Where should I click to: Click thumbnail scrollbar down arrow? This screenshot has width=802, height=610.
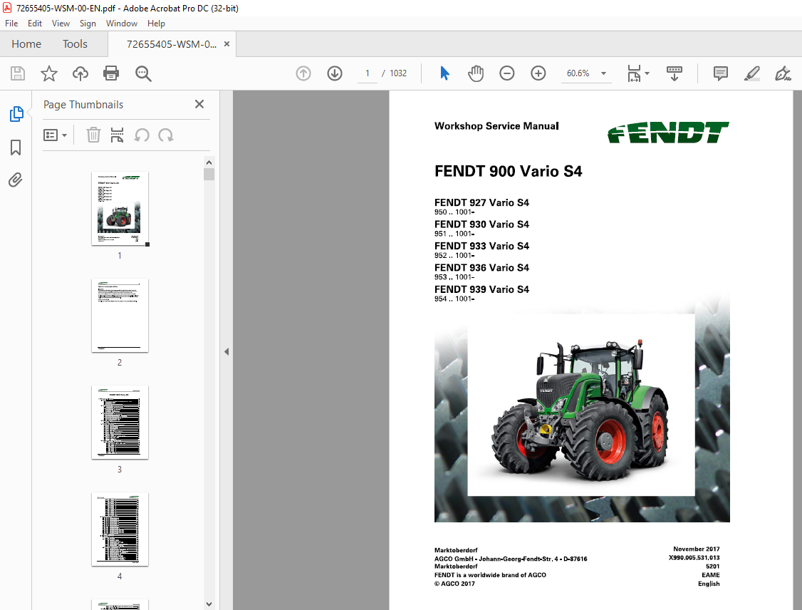[209, 604]
